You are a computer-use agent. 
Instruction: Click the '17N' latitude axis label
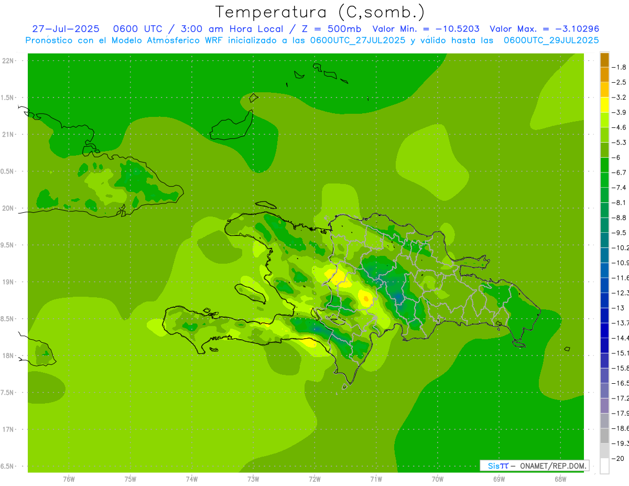point(8,430)
